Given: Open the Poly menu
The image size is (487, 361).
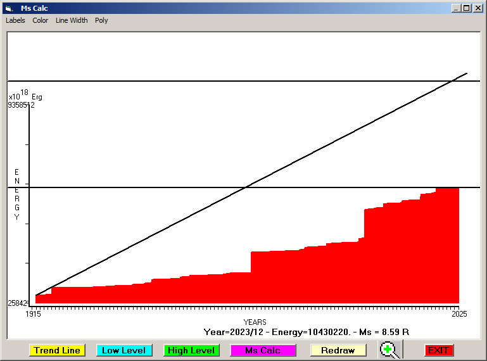Looking at the screenshot, I should [101, 20].
